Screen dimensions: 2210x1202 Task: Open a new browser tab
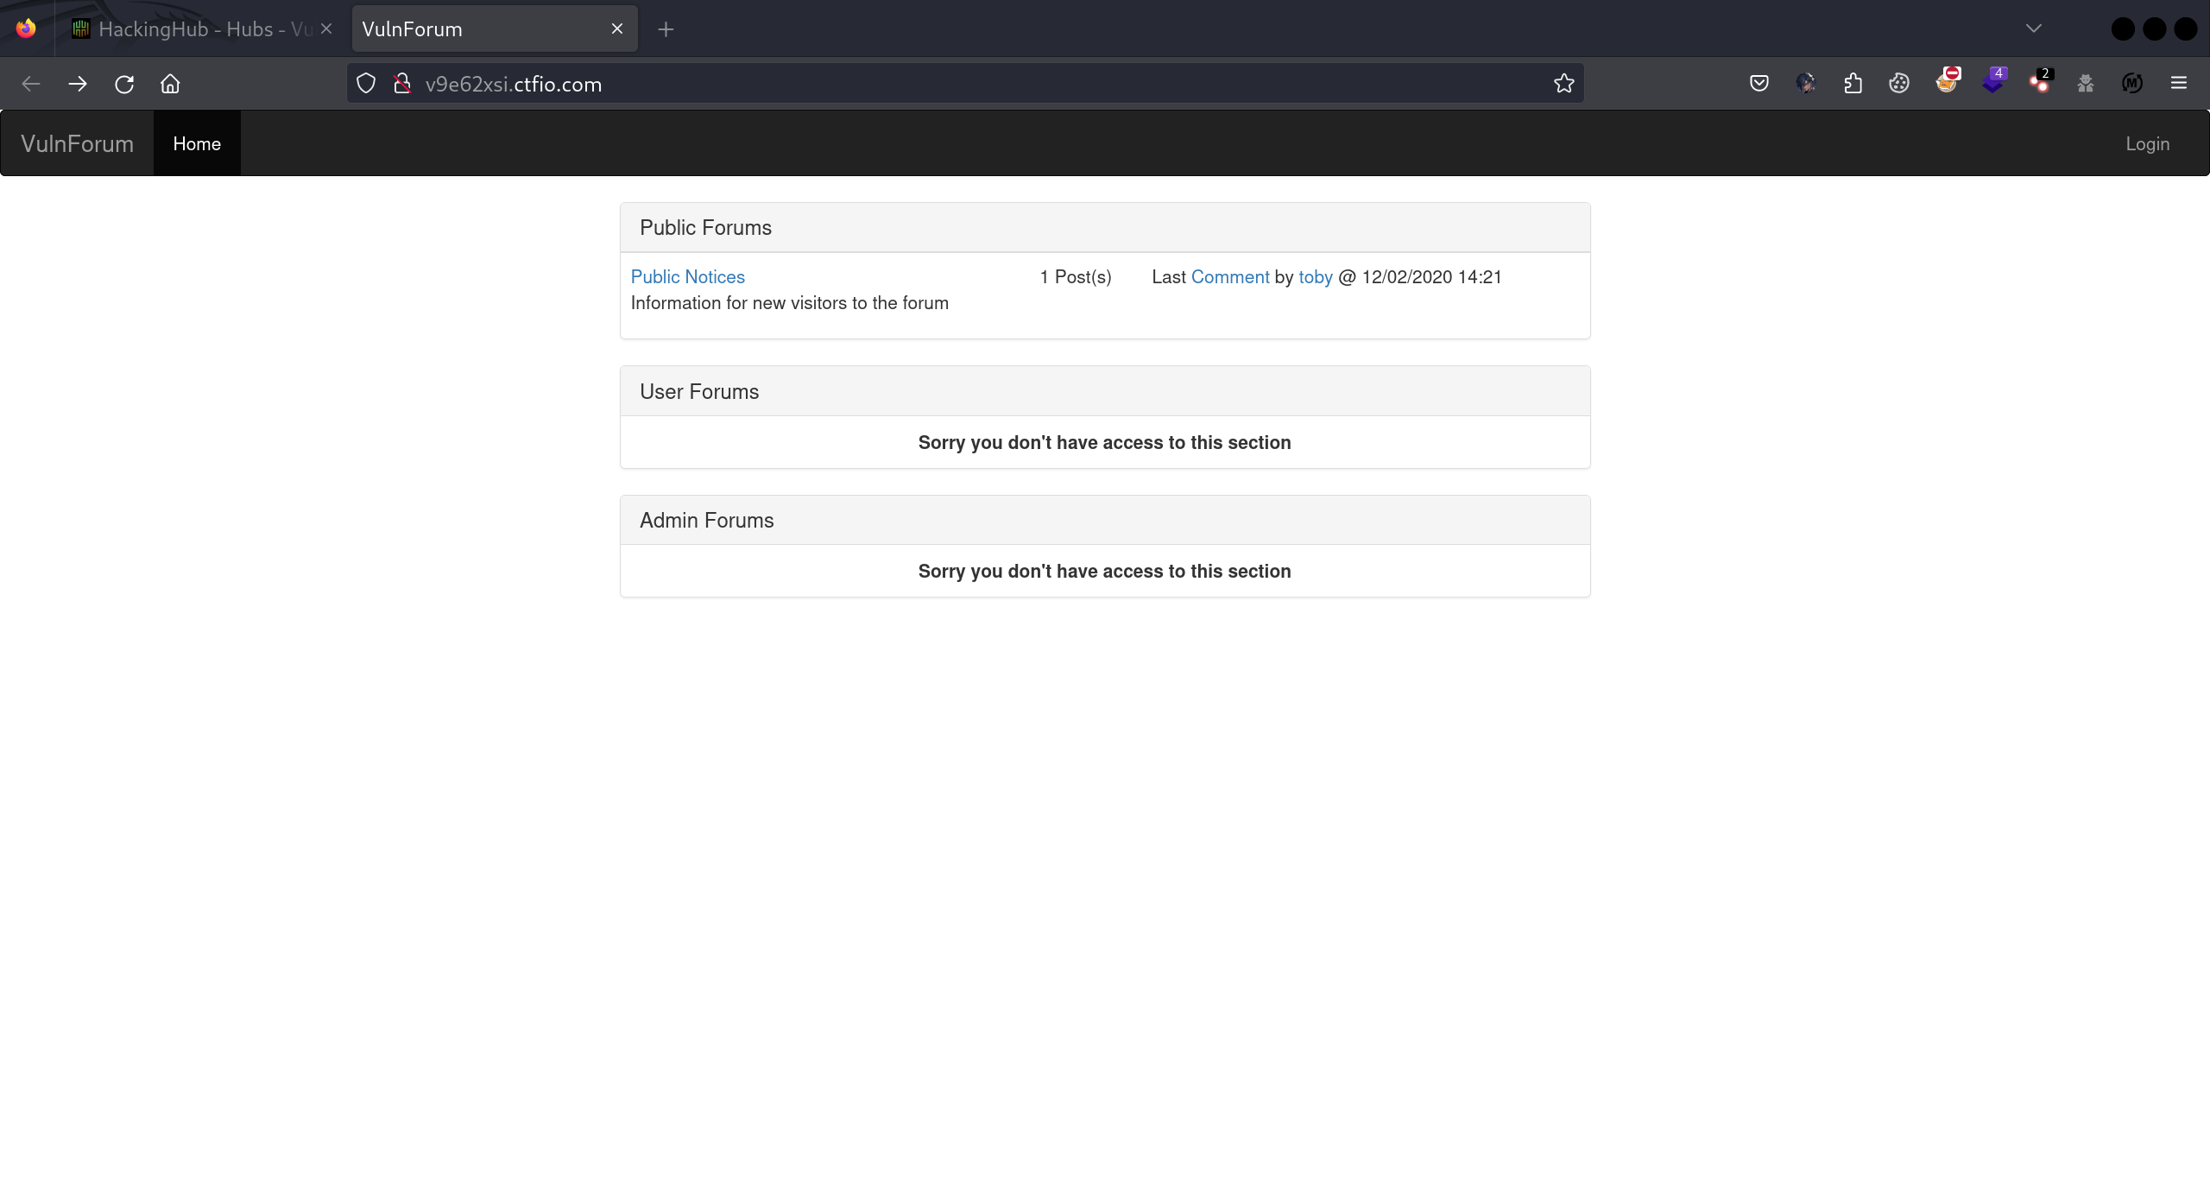[666, 29]
